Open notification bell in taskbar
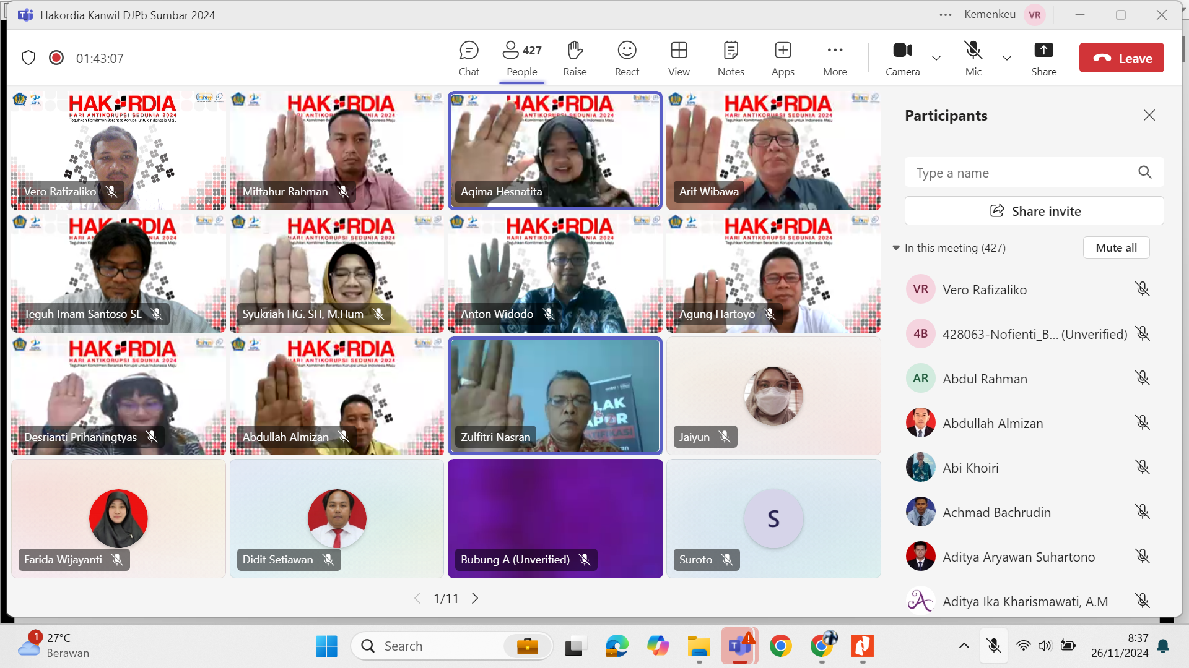The width and height of the screenshot is (1189, 668). pyautogui.click(x=1163, y=646)
